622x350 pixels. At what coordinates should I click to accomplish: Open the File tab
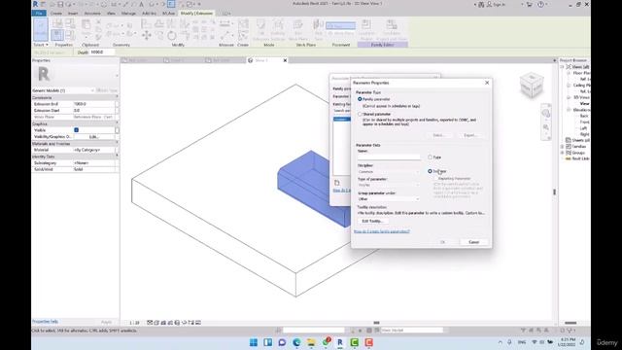coord(39,13)
